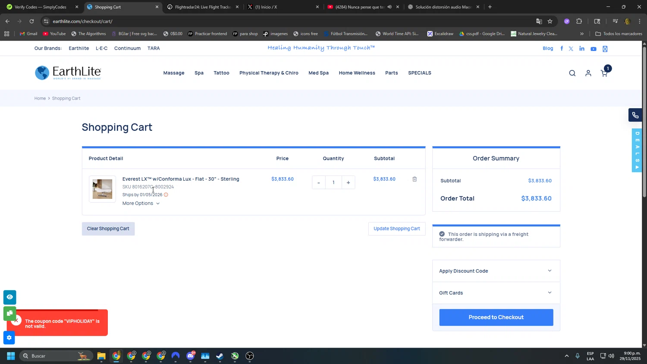Open L-E-C brand link
Image resolution: width=647 pixels, height=364 pixels.
tap(102, 48)
